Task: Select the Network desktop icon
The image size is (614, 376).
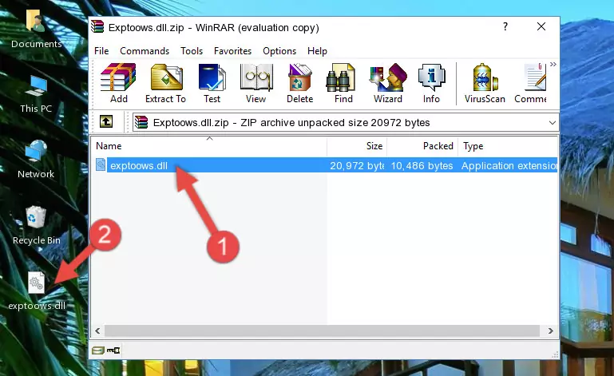Action: [x=36, y=159]
